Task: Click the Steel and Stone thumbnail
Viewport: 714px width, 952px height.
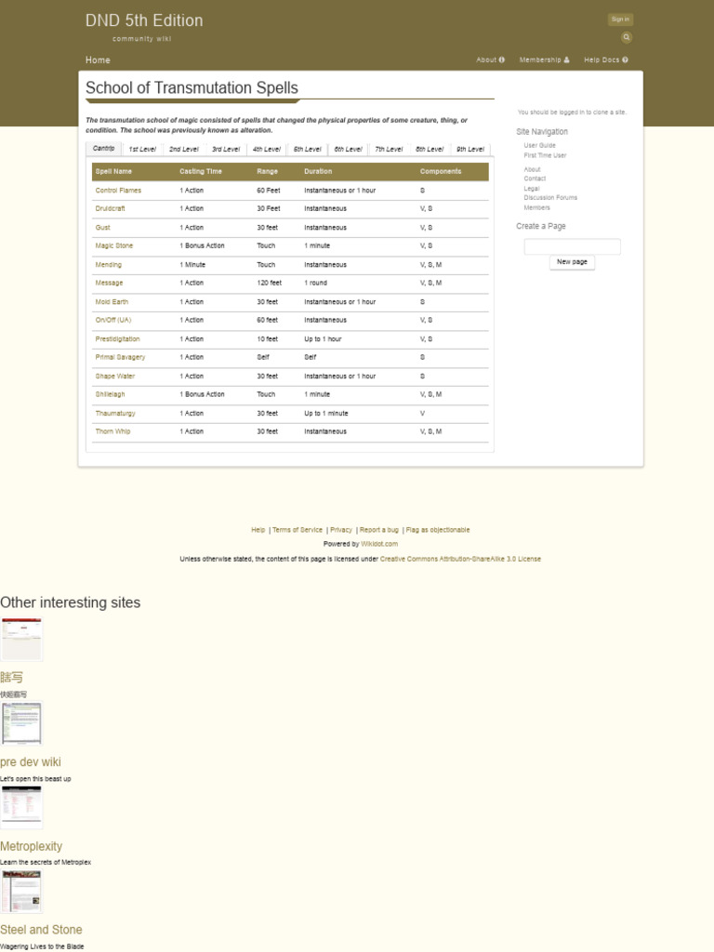Action: click(x=22, y=892)
